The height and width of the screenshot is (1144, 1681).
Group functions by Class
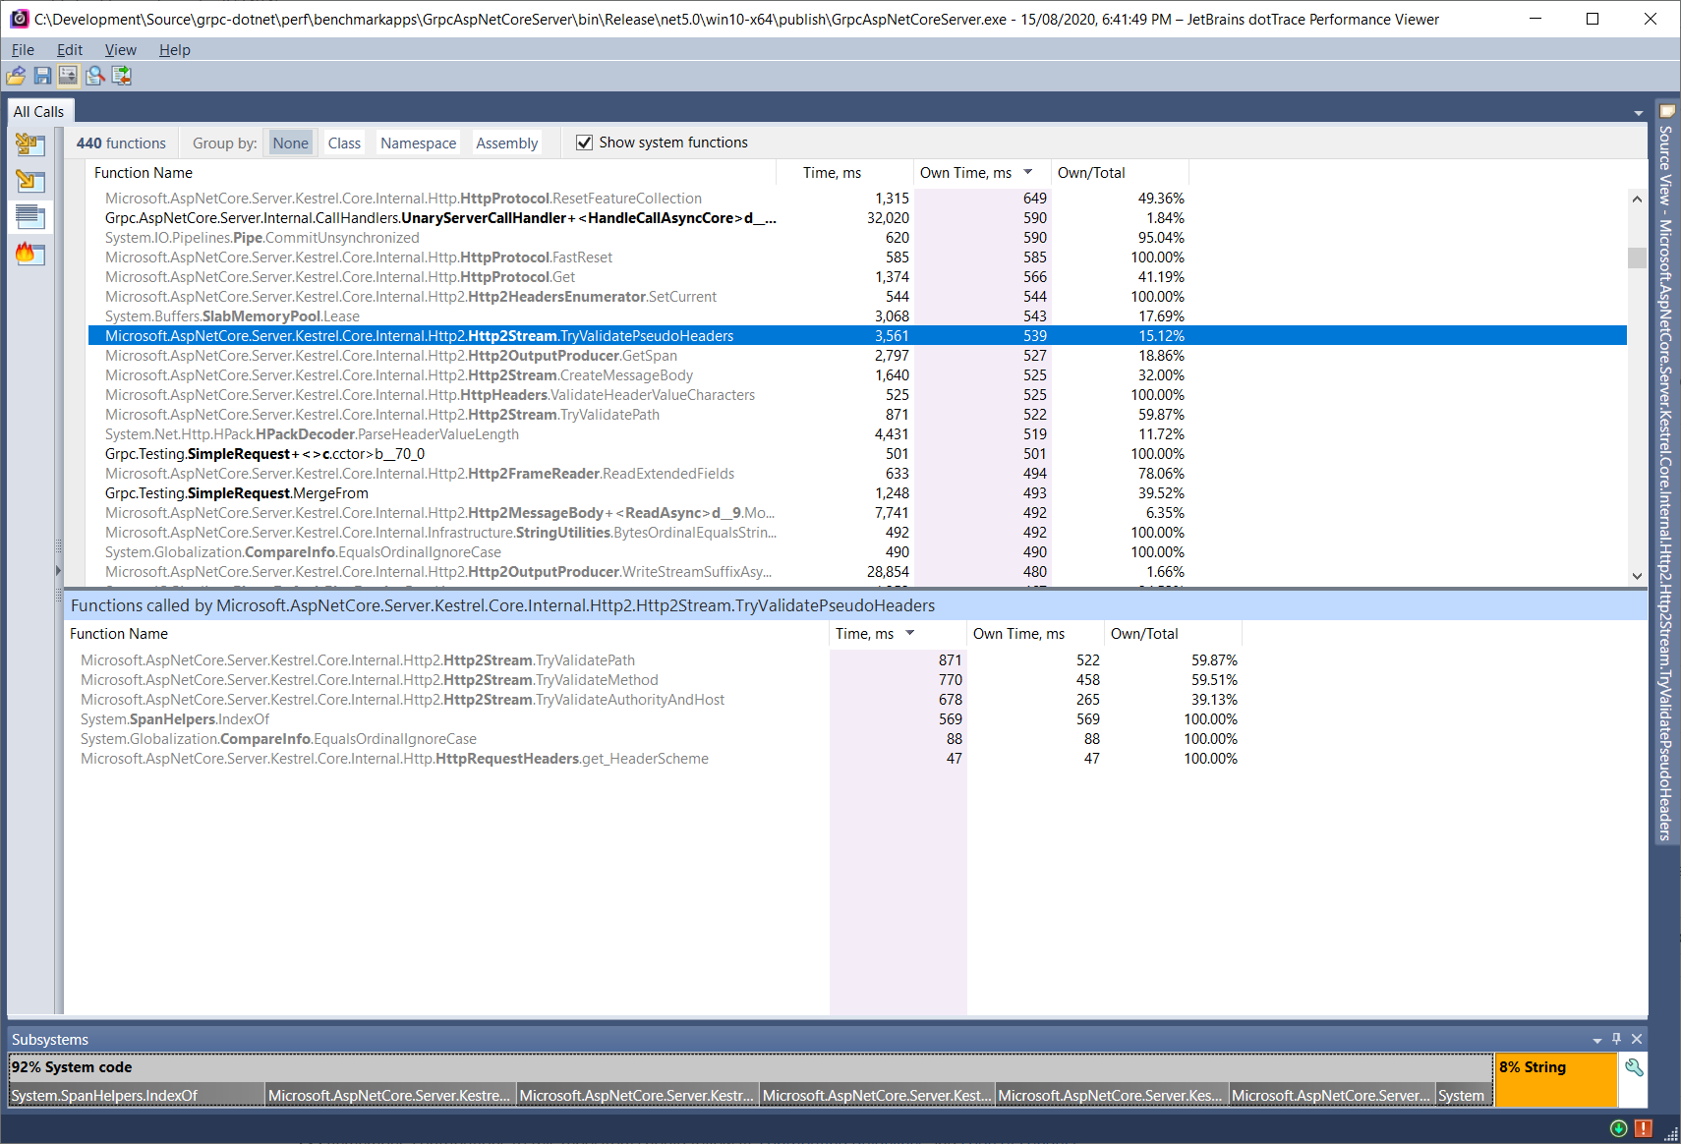[x=344, y=143]
